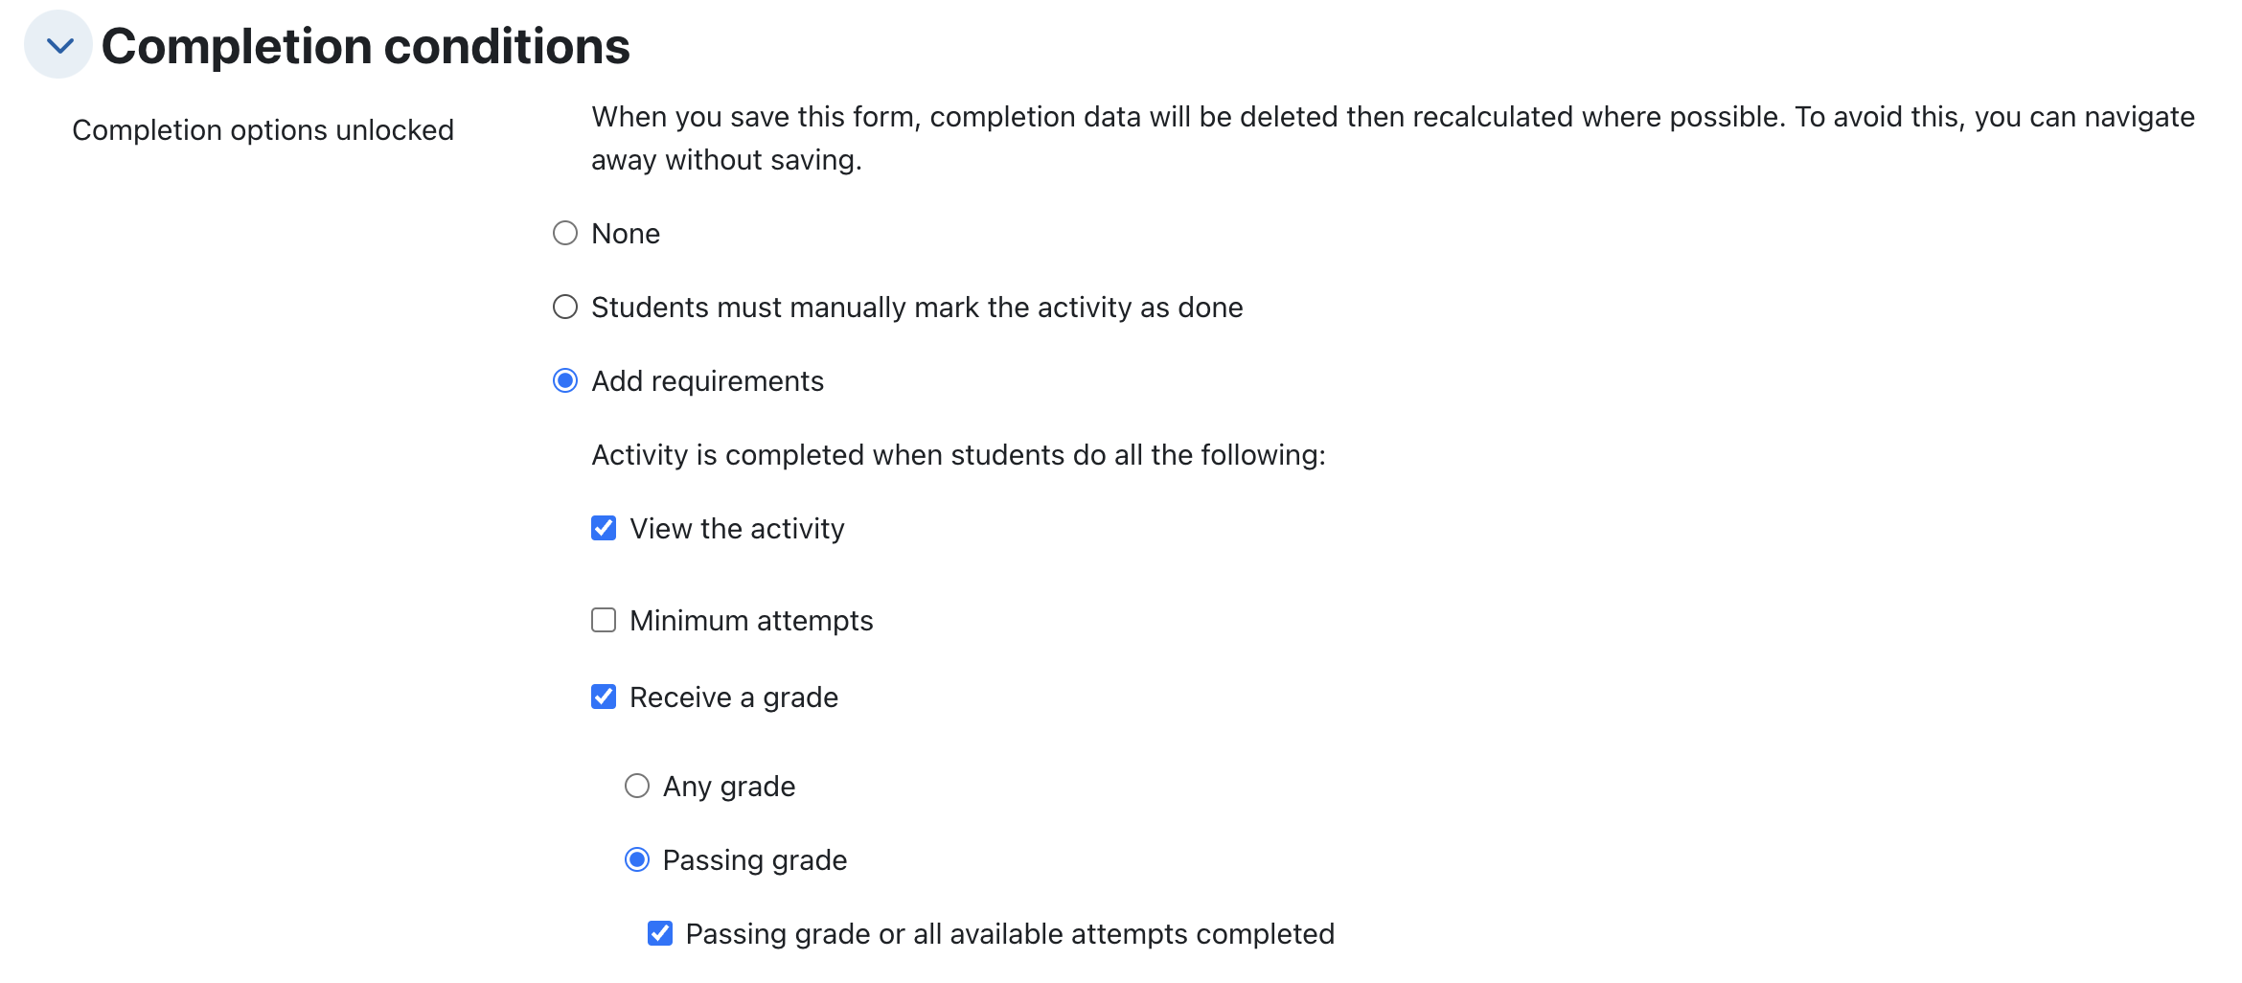Select the None radio button
Viewport: 2242px width, 983px height.
tap(565, 233)
